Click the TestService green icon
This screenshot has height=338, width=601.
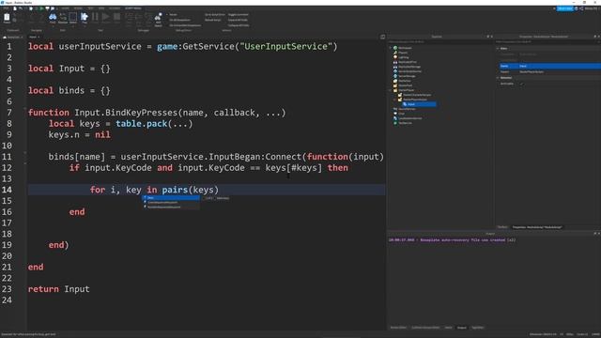[x=395, y=123]
